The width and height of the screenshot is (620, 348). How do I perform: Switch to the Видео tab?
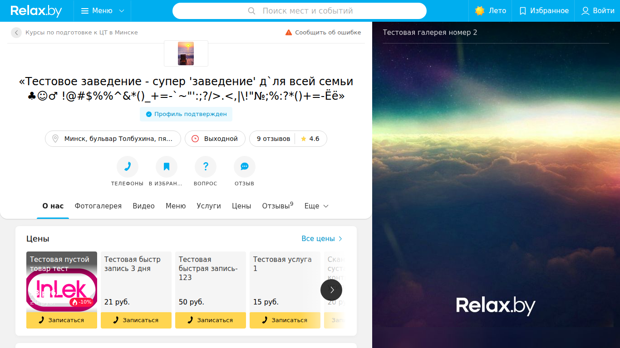(x=144, y=206)
